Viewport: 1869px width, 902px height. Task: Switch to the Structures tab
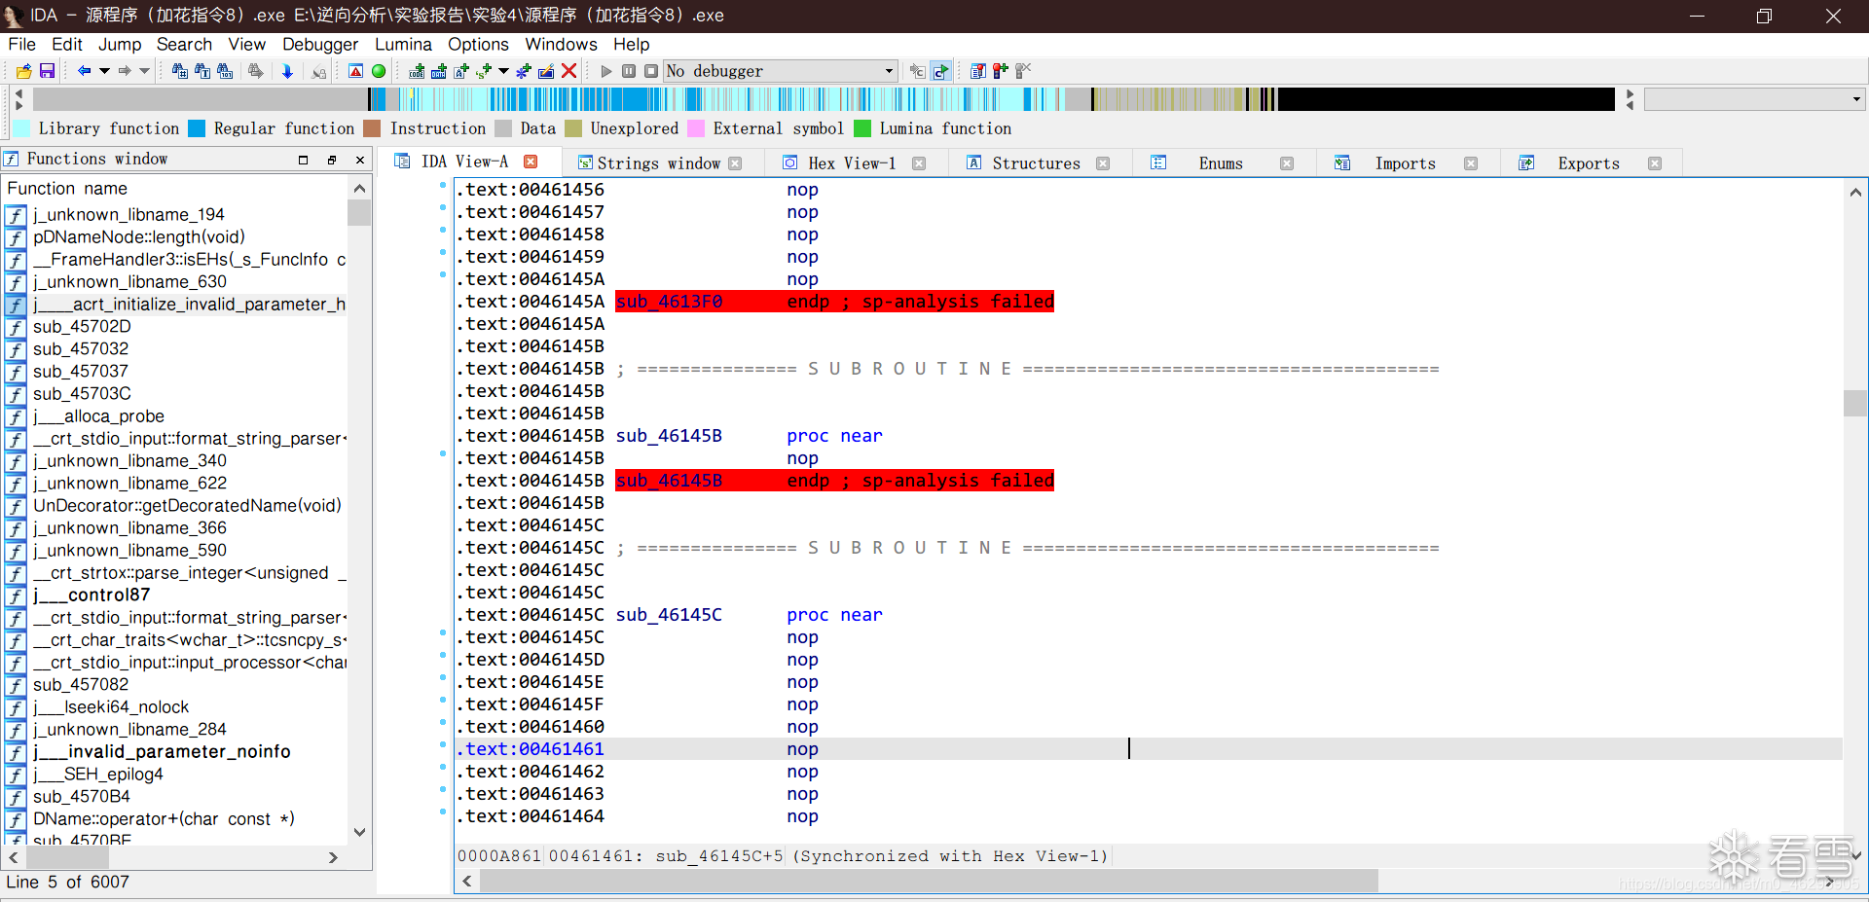[x=1036, y=163]
